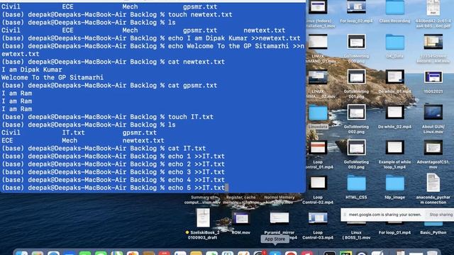Viewport: 454px width, 255px height.
Task: Click the 'cat IT.txt' command line
Action: 104,148
